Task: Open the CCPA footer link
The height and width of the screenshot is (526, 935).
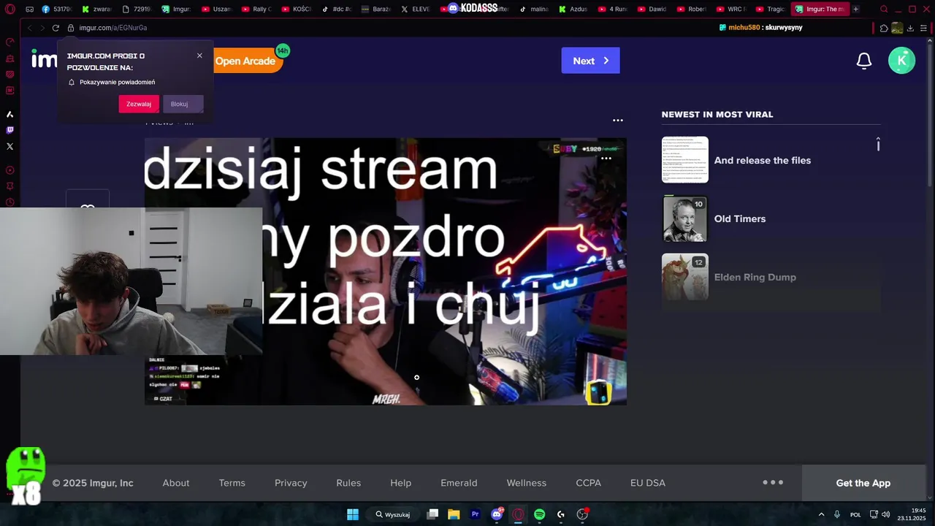Action: (x=589, y=483)
